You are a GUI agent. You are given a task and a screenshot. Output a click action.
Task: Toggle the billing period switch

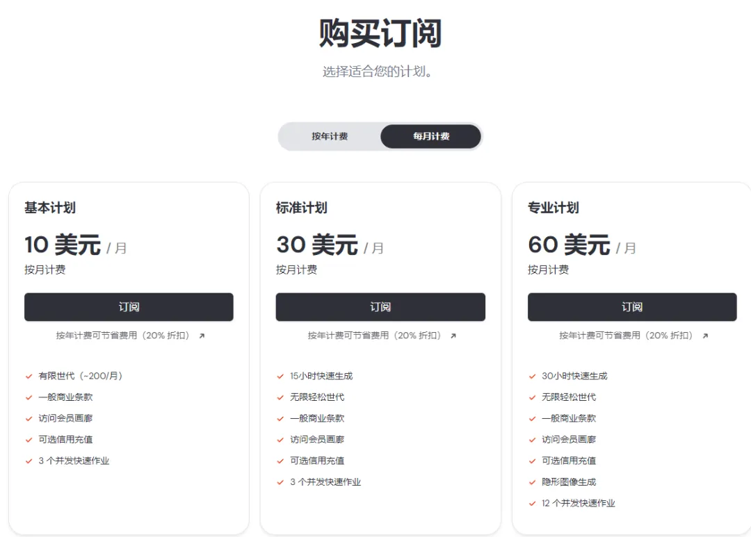point(380,136)
